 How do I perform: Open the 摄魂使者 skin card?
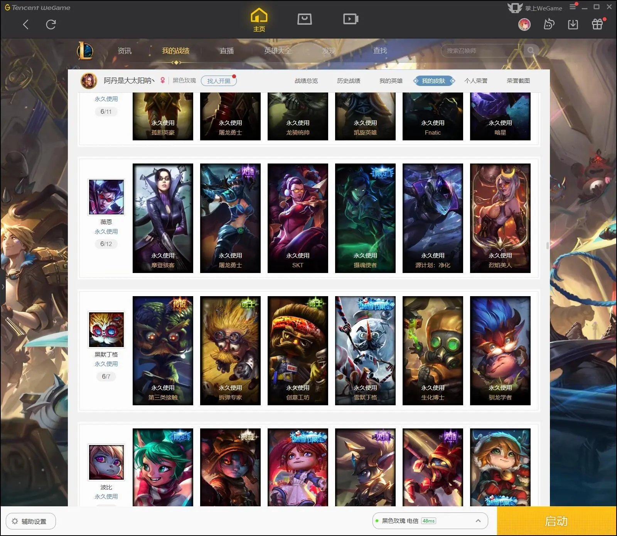[x=365, y=218]
